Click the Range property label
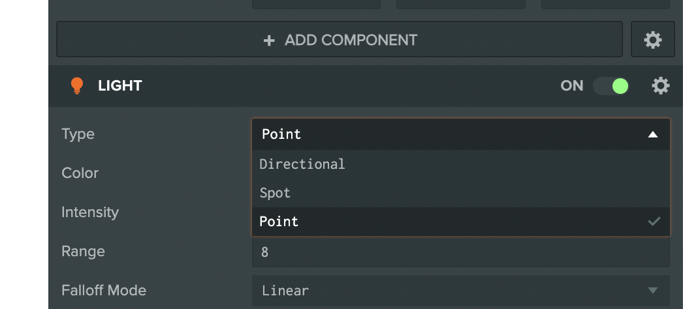 click(83, 252)
